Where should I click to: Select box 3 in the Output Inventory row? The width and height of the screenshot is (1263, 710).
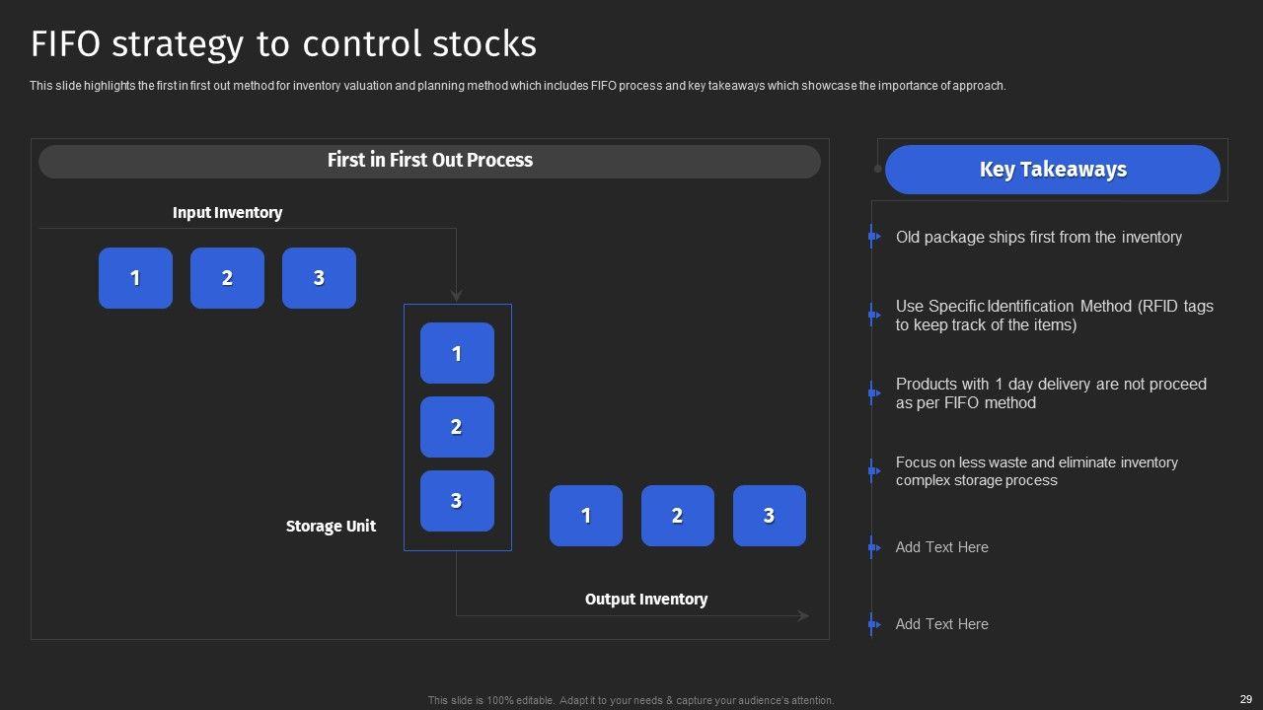point(769,516)
